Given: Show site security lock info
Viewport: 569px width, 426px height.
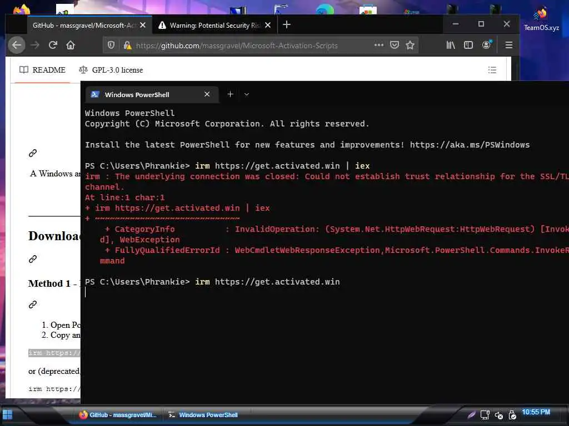Looking at the screenshot, I should 127,45.
